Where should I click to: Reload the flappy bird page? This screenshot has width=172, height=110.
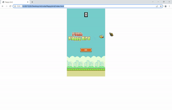click(x=10, y=6)
